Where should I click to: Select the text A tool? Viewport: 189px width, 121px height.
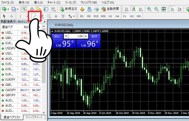[56, 16]
